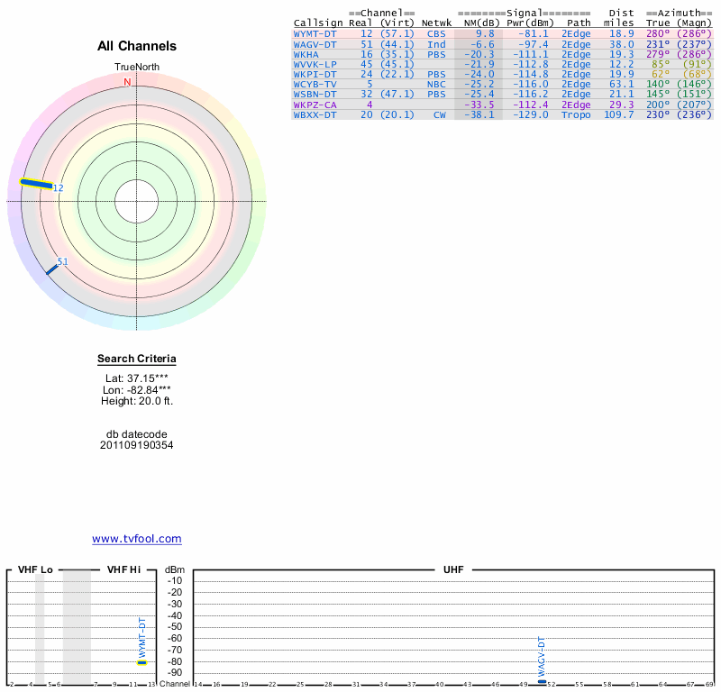Click the WCYB-TV callsign
721x692 pixels.
[315, 85]
